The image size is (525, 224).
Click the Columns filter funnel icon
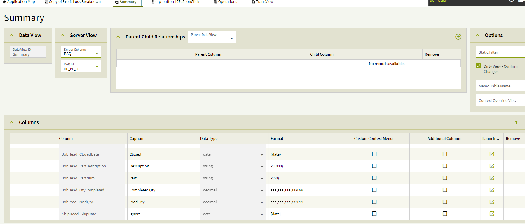coord(516,122)
